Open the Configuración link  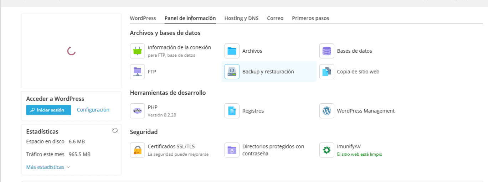tap(93, 110)
